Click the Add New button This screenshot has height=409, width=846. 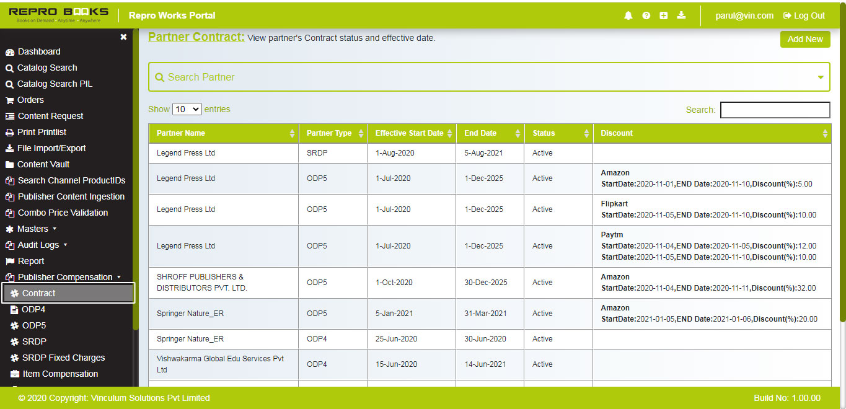pos(805,39)
